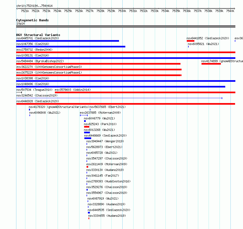Screen dimensions: 243x229
Task: Click esv2675229 (1000GenomesConsortiumPhase1) label
Action: click(x=49, y=73)
